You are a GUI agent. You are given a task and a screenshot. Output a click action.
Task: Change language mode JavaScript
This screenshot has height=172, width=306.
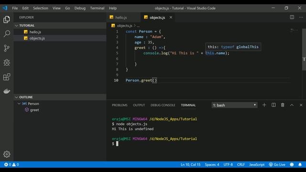click(x=257, y=164)
